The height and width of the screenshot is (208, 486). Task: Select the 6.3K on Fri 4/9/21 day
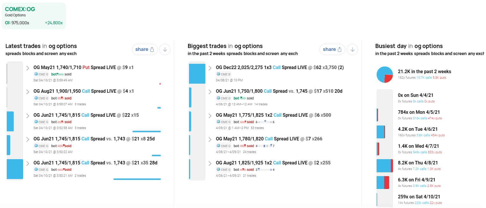[417, 183]
